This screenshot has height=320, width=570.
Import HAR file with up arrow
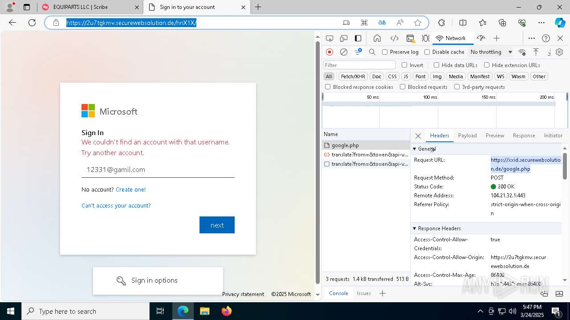tap(536, 52)
